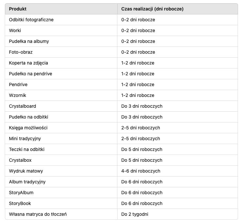The width and height of the screenshot is (241, 223).
Task: Select the Odbitki fotograficzne product cell
Action: click(x=31, y=20)
